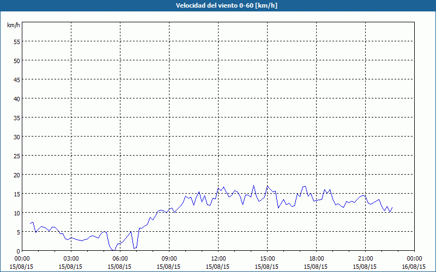
Task: Click the '09:00' time axis label
Action: tap(169, 259)
